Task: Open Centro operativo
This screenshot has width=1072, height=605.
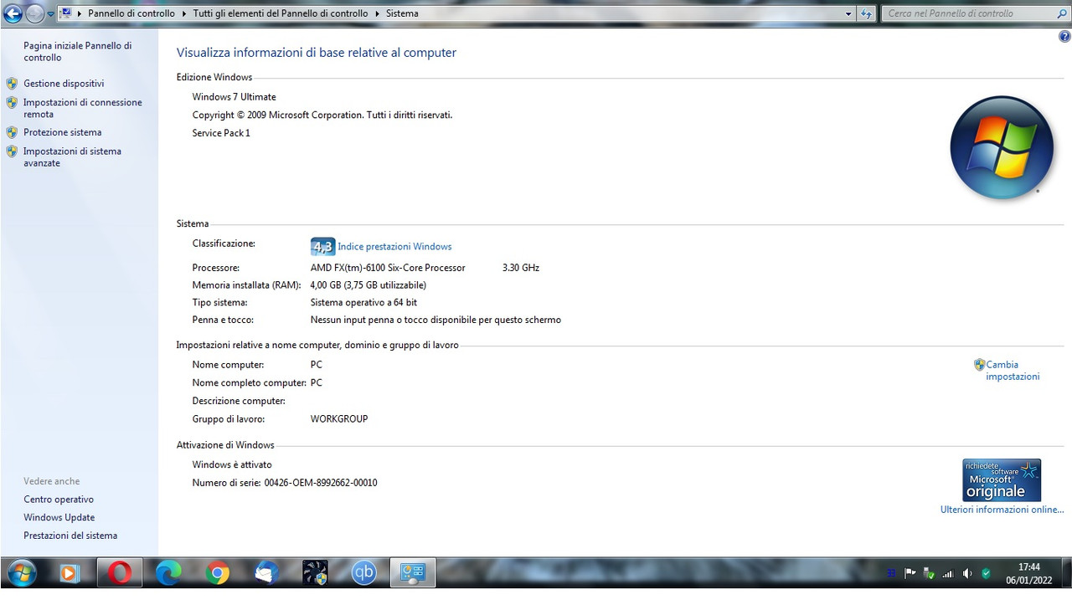Action: 59,500
